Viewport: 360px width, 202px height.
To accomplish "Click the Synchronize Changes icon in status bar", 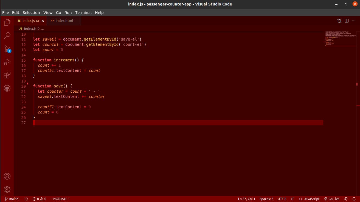I will (x=26, y=199).
